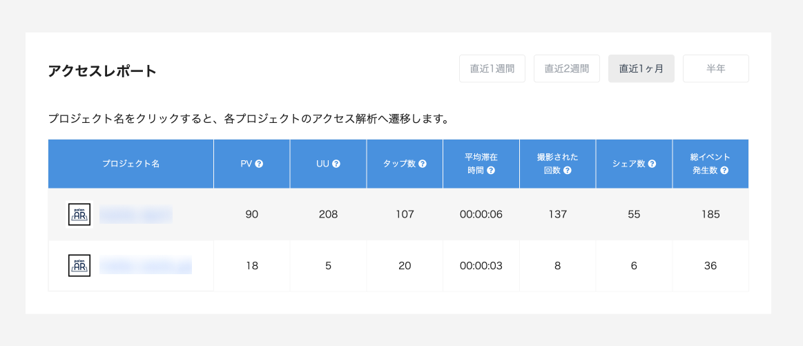The width and height of the screenshot is (803, 346).
Task: Click the 平均滞在時間 question mark icon
Action: (491, 171)
